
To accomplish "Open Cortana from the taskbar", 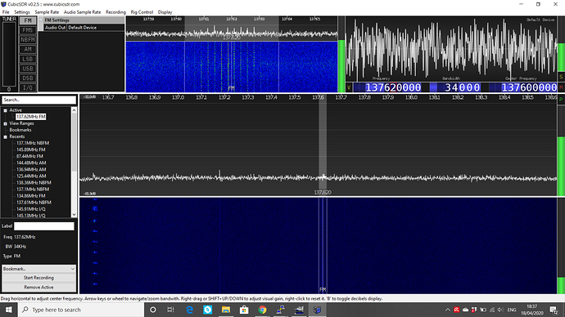I will (x=153, y=310).
